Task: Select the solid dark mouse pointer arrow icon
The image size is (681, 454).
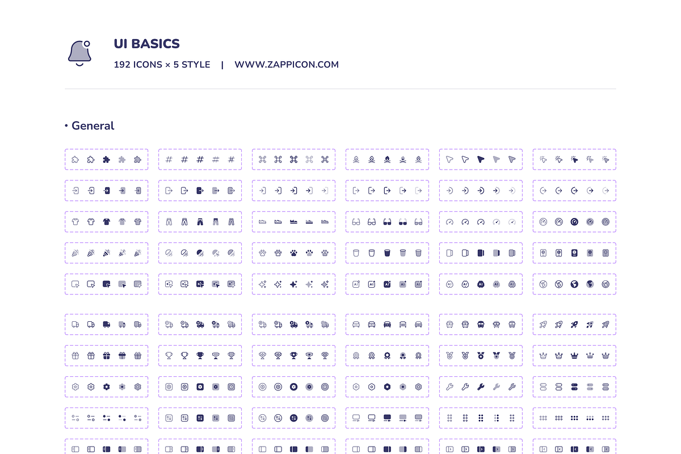Action: 481,159
